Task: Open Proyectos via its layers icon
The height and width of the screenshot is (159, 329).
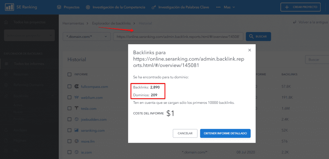Action: (59, 7)
